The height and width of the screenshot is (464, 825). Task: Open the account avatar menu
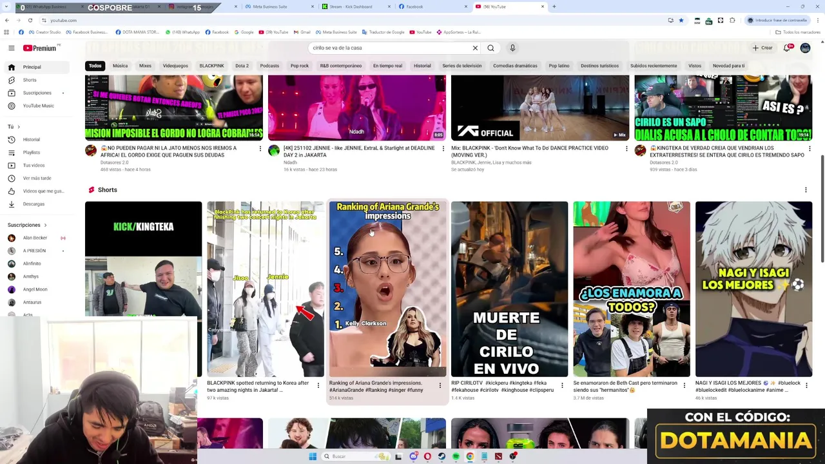(x=805, y=48)
